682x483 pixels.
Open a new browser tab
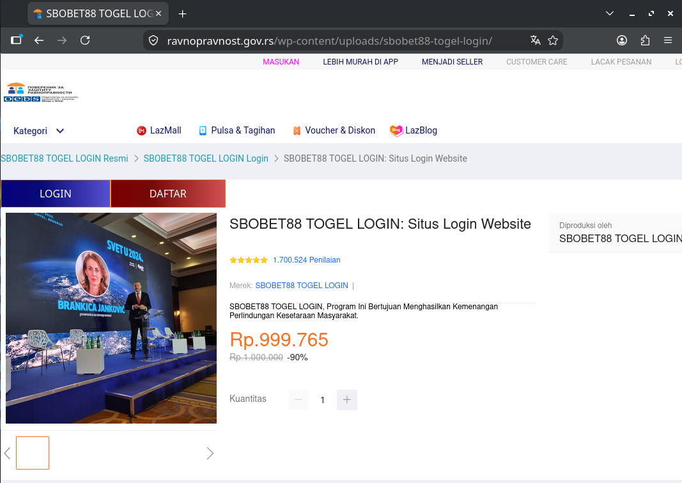(x=183, y=14)
